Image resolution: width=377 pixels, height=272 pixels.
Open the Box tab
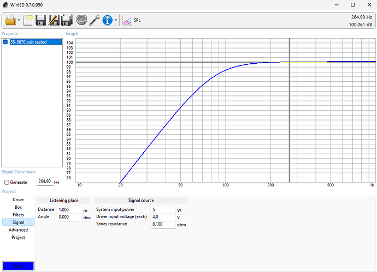pyautogui.click(x=18, y=207)
